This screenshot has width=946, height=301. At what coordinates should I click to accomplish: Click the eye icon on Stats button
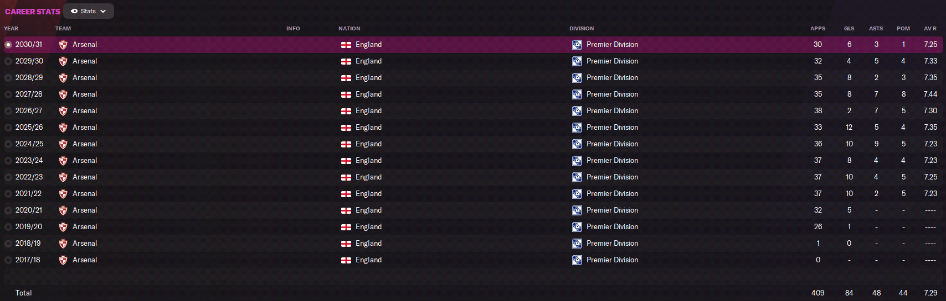[74, 11]
